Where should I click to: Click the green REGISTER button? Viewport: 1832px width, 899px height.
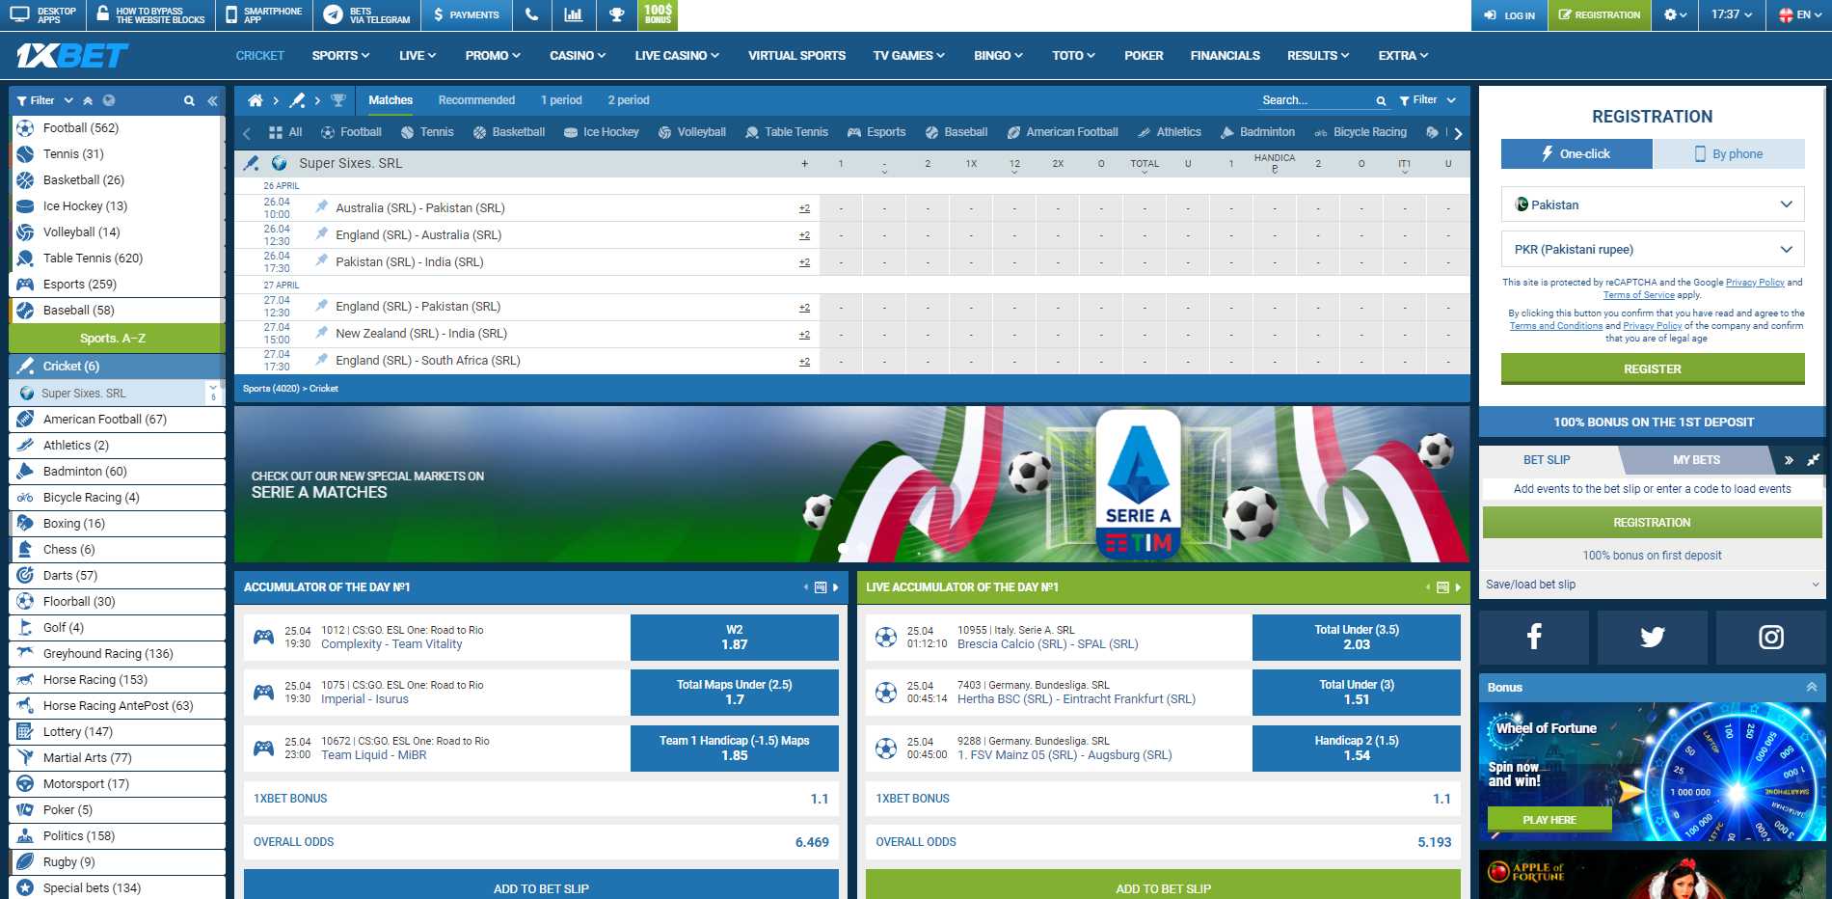(x=1653, y=368)
